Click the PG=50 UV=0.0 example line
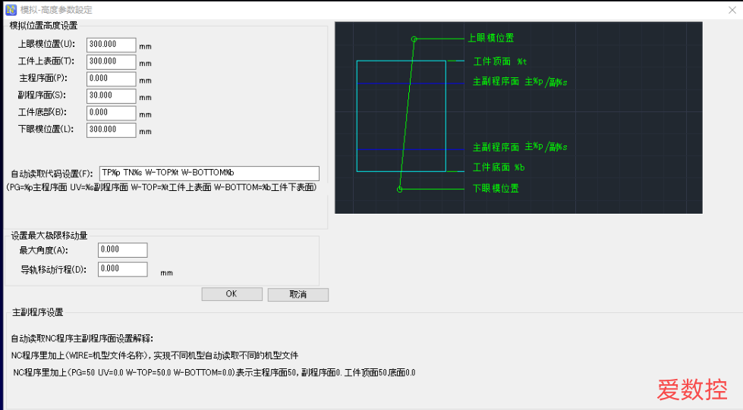743x410 pixels. [x=214, y=373]
